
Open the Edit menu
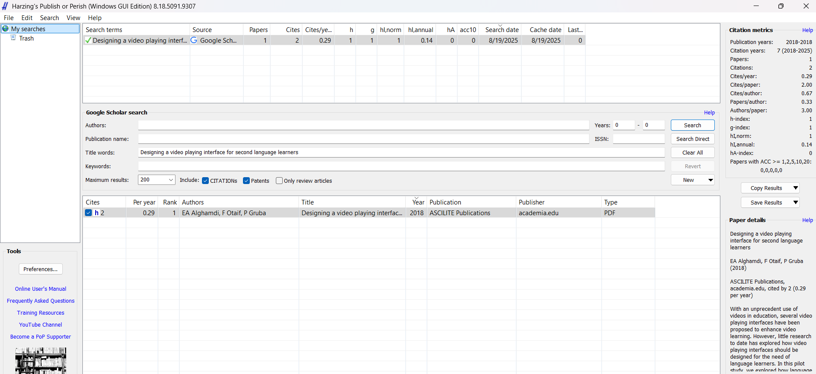point(27,18)
